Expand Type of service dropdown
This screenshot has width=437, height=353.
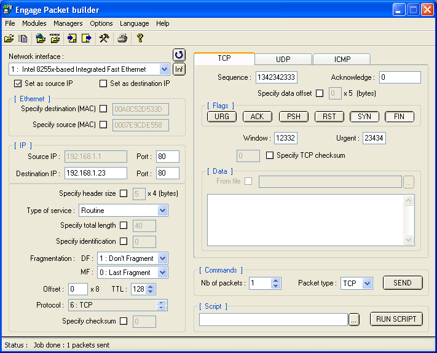tap(162, 211)
